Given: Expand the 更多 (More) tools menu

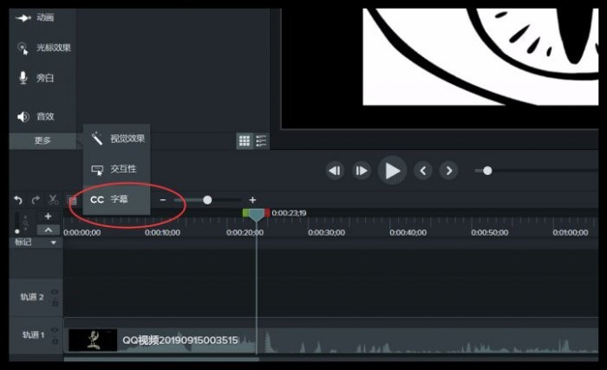Looking at the screenshot, I should [x=42, y=140].
